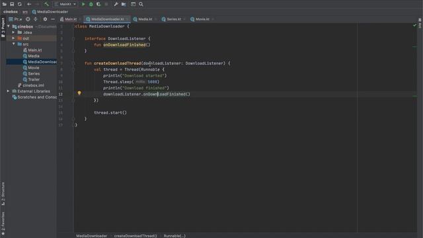The height and width of the screenshot is (238, 423).
Task: Start debugging with the green bug icon
Action: pyautogui.click(x=91, y=4)
